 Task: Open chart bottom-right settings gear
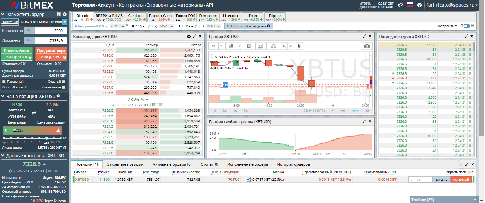point(367,110)
